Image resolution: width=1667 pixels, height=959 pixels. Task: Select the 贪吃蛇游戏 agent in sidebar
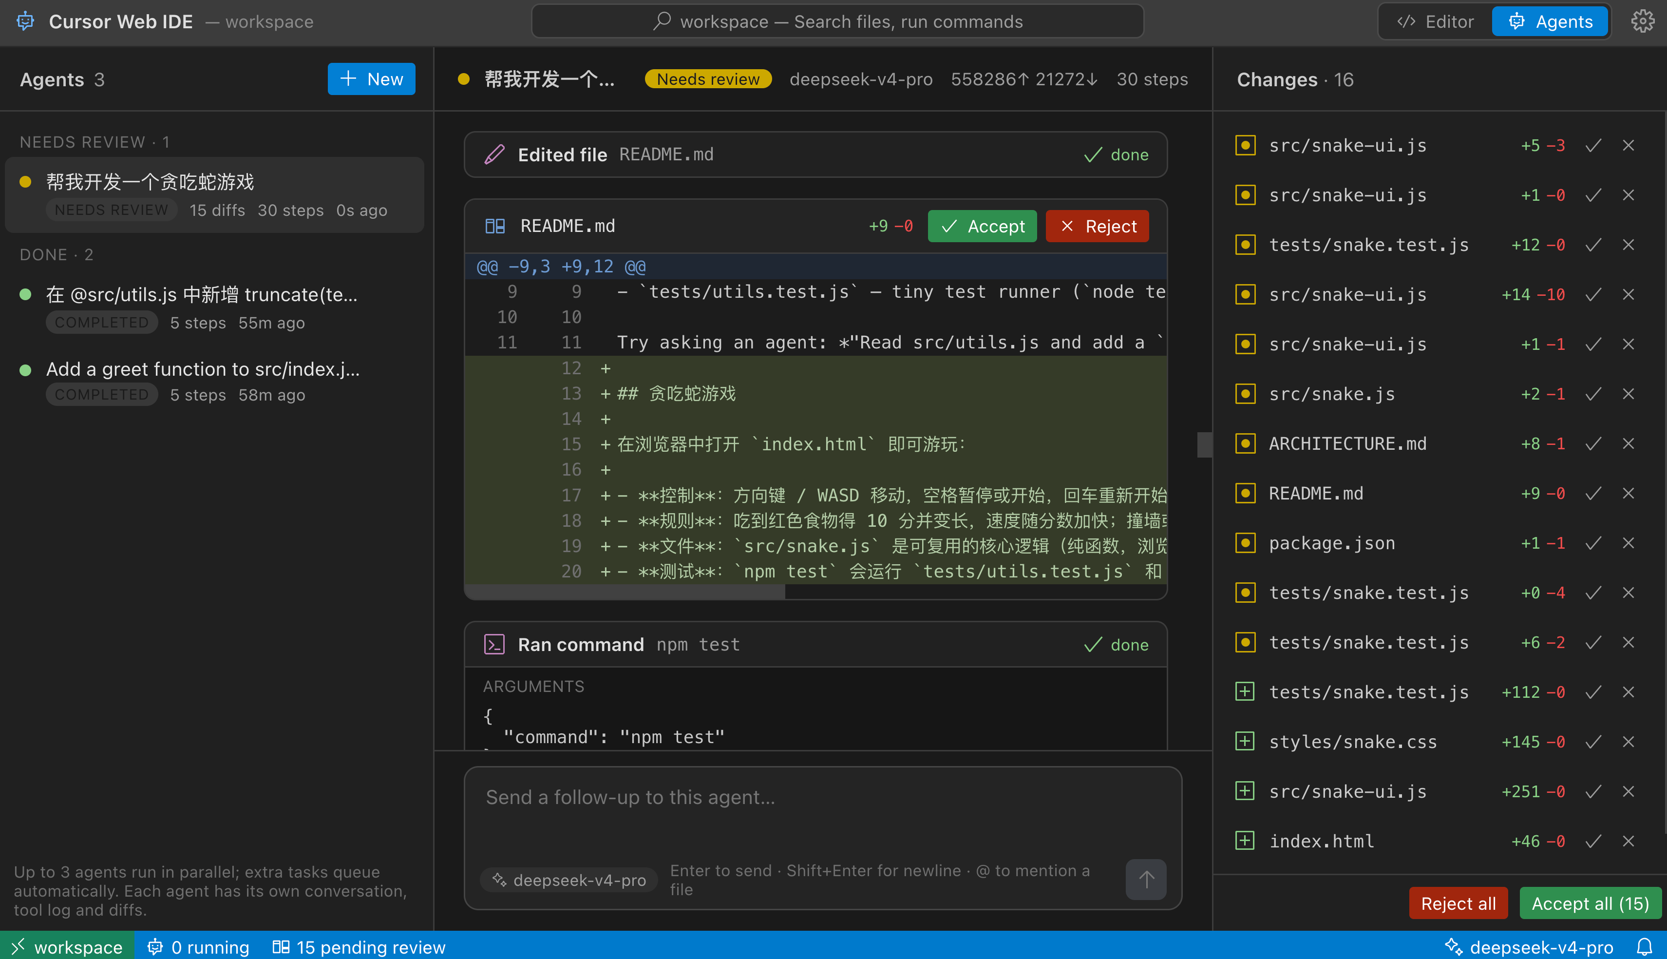pos(215,195)
